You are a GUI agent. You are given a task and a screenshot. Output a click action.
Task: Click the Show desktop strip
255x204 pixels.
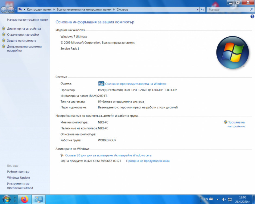pos(254,199)
